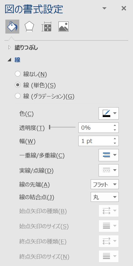Increase the 透明度 value with up arrow
The height and width of the screenshot is (266, 133).
(115, 126)
